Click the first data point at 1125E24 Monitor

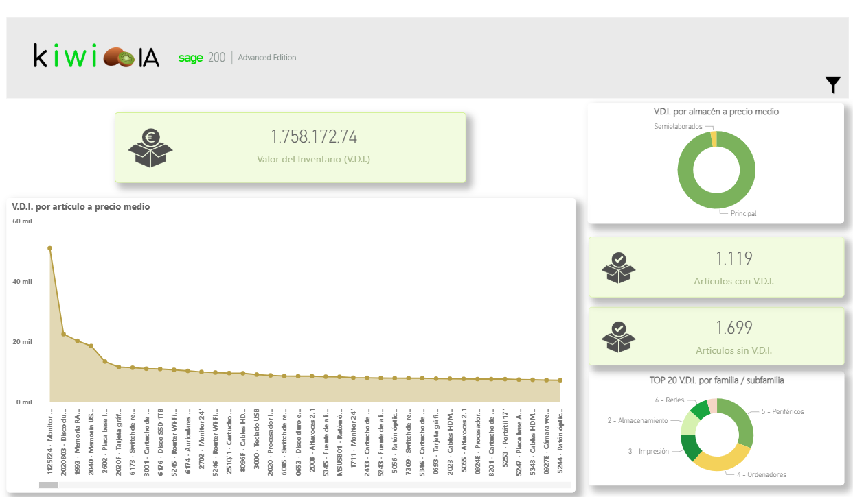49,248
